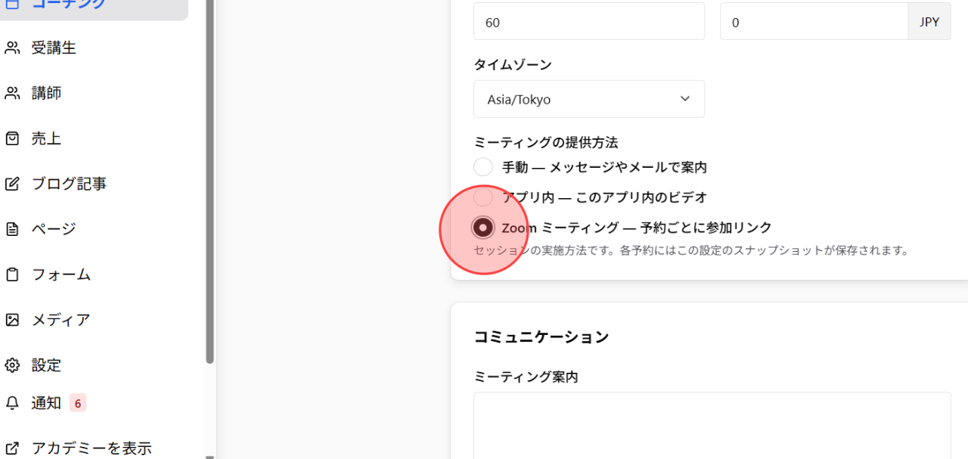Click the ミーティングの提供方法 label

click(547, 142)
